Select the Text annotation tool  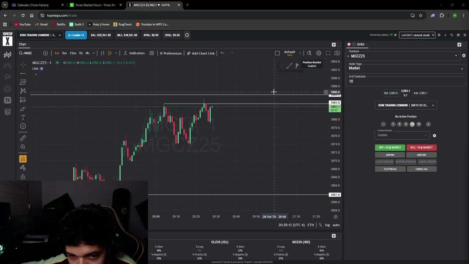(23, 117)
